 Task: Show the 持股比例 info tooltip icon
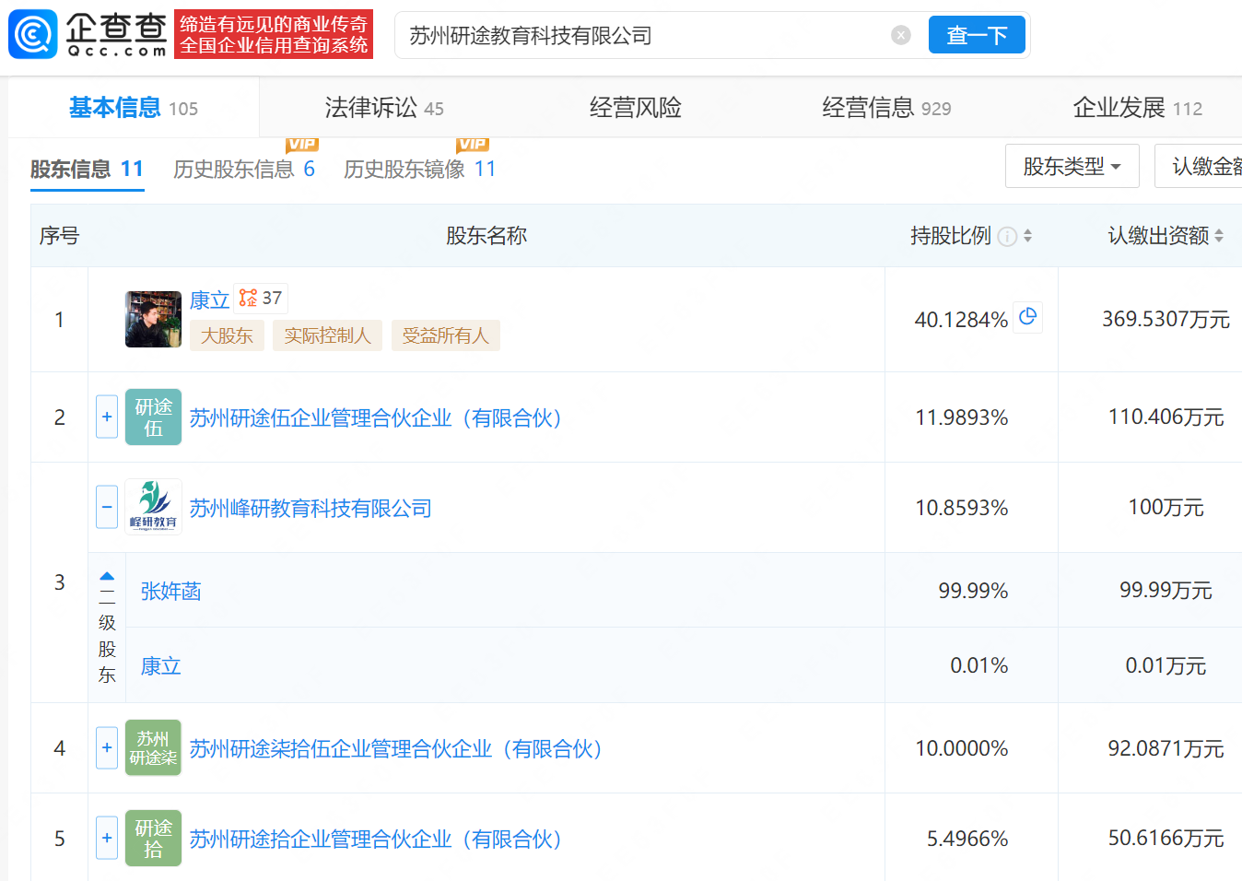(x=1008, y=237)
